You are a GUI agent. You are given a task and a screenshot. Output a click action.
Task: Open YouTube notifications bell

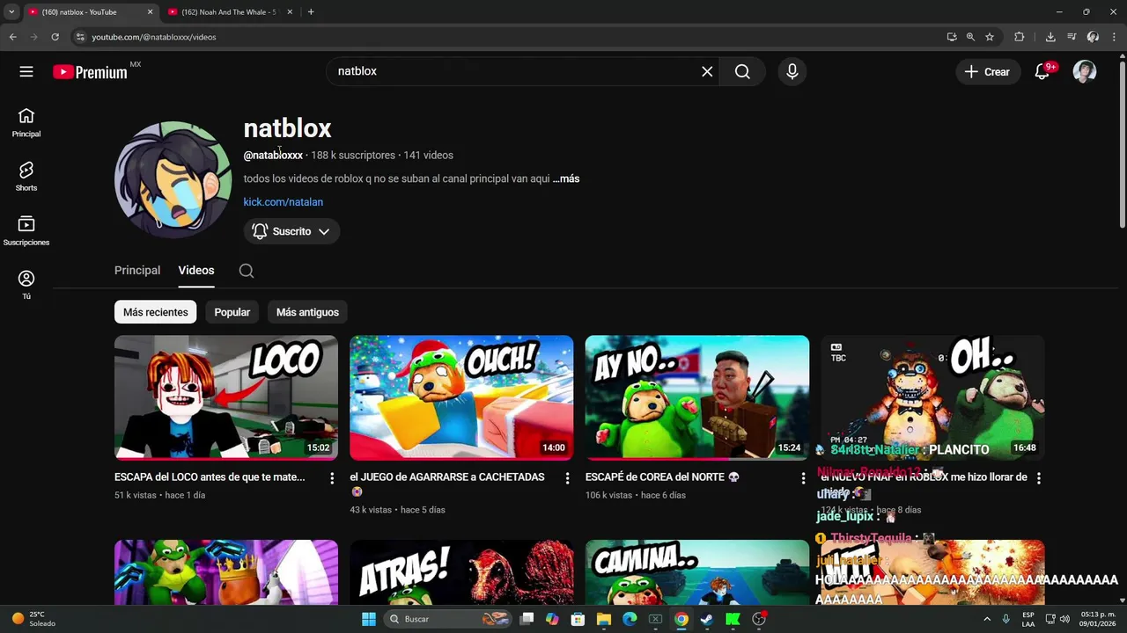click(1042, 71)
